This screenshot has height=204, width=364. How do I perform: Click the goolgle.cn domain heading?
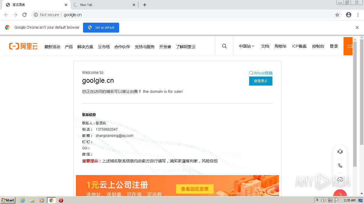pos(98,81)
